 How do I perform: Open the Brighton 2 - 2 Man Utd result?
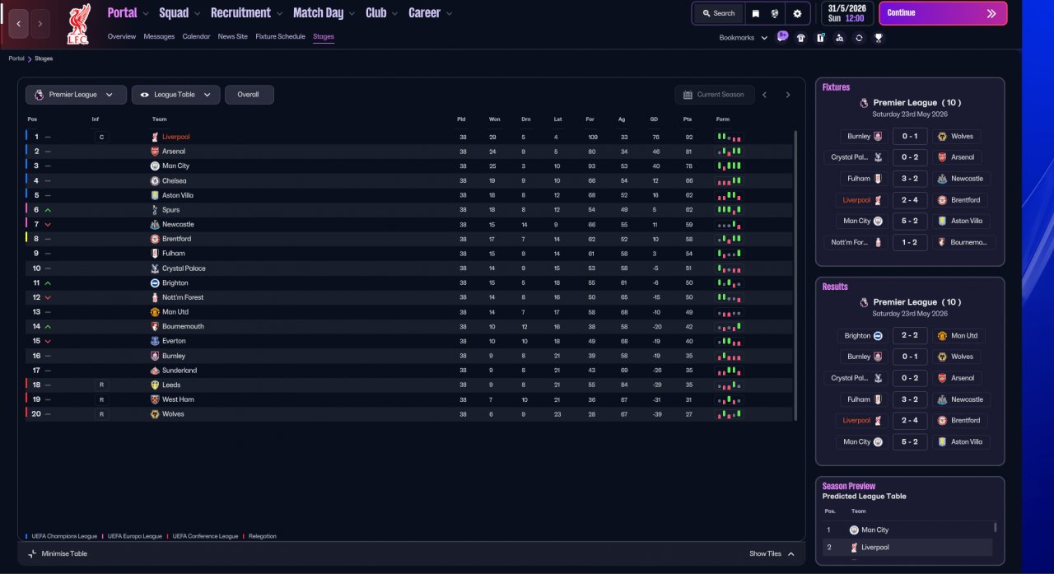point(909,336)
